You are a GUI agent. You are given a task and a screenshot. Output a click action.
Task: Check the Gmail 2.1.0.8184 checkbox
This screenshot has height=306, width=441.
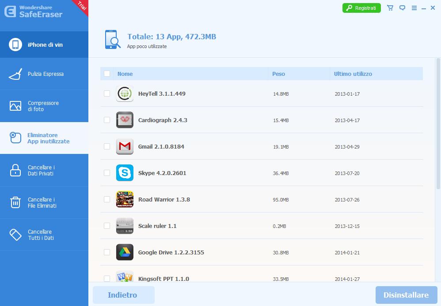[107, 146]
